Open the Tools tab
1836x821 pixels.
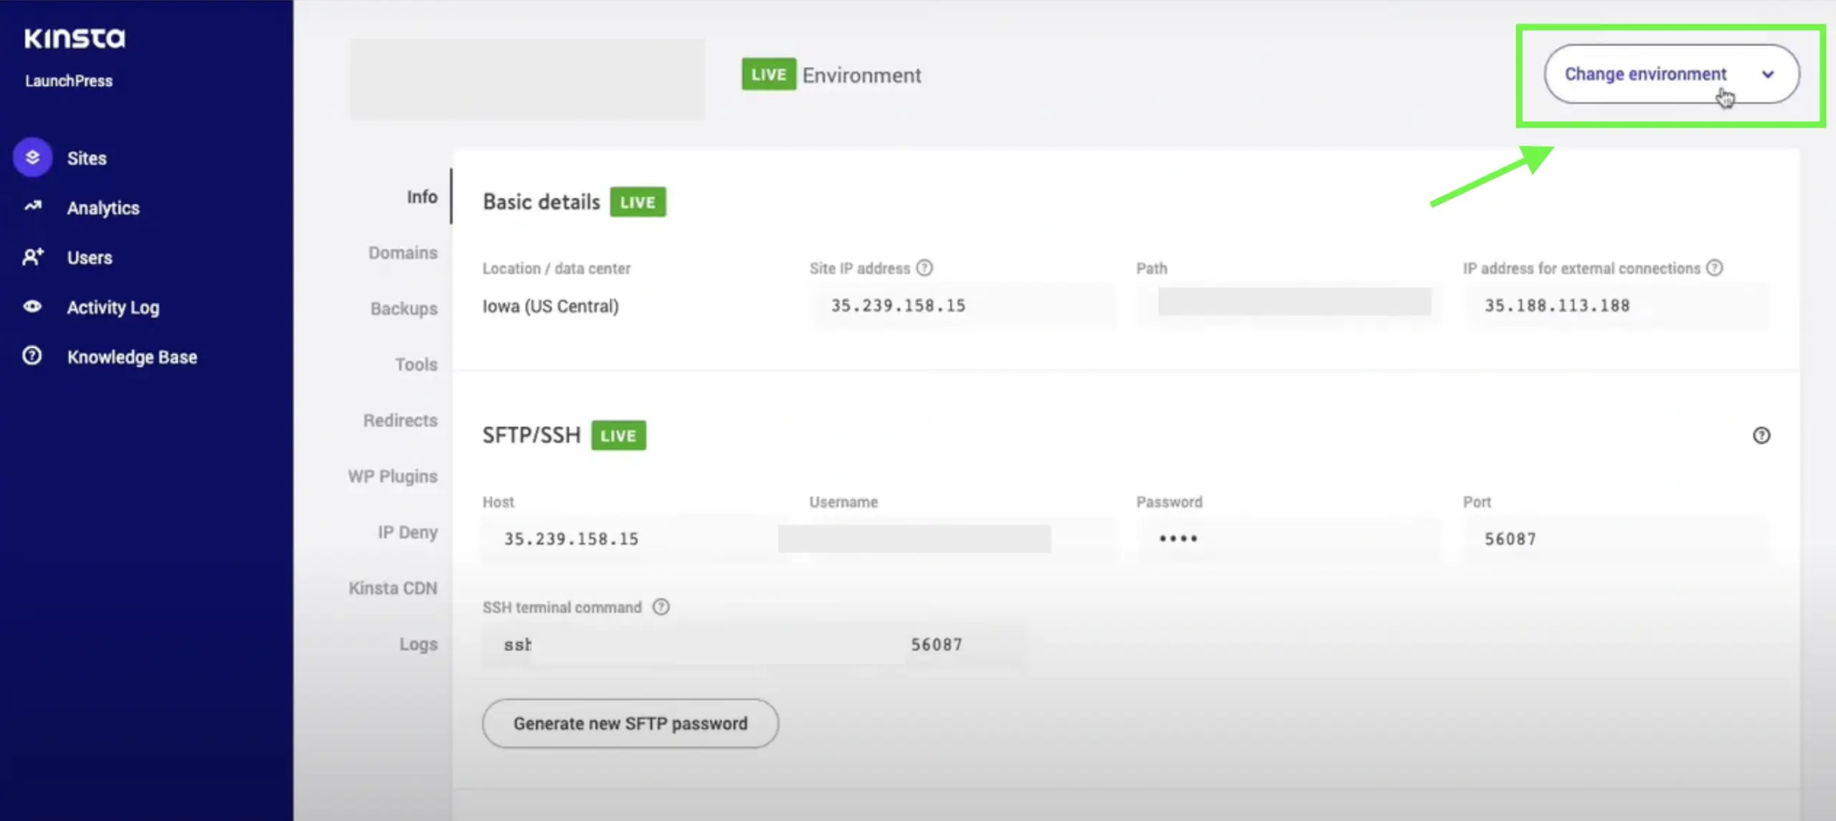[x=416, y=364]
